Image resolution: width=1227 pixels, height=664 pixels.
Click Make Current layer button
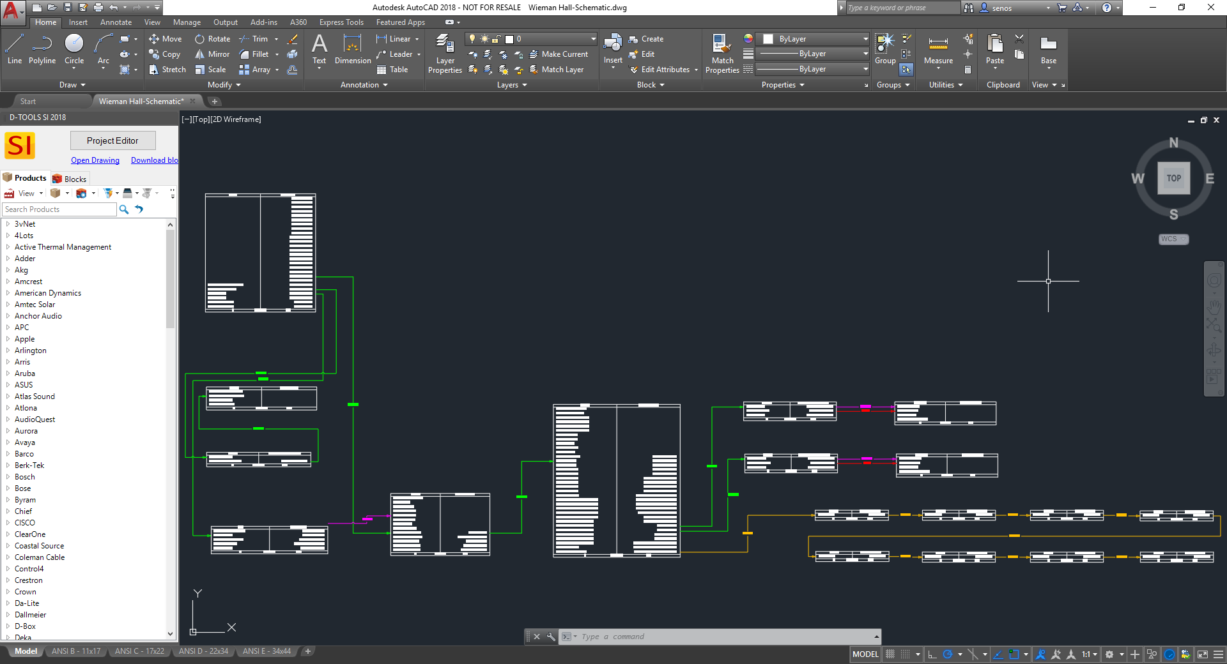[559, 54]
